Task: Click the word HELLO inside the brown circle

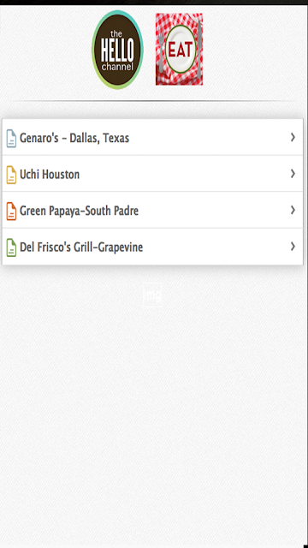Action: pos(117,50)
